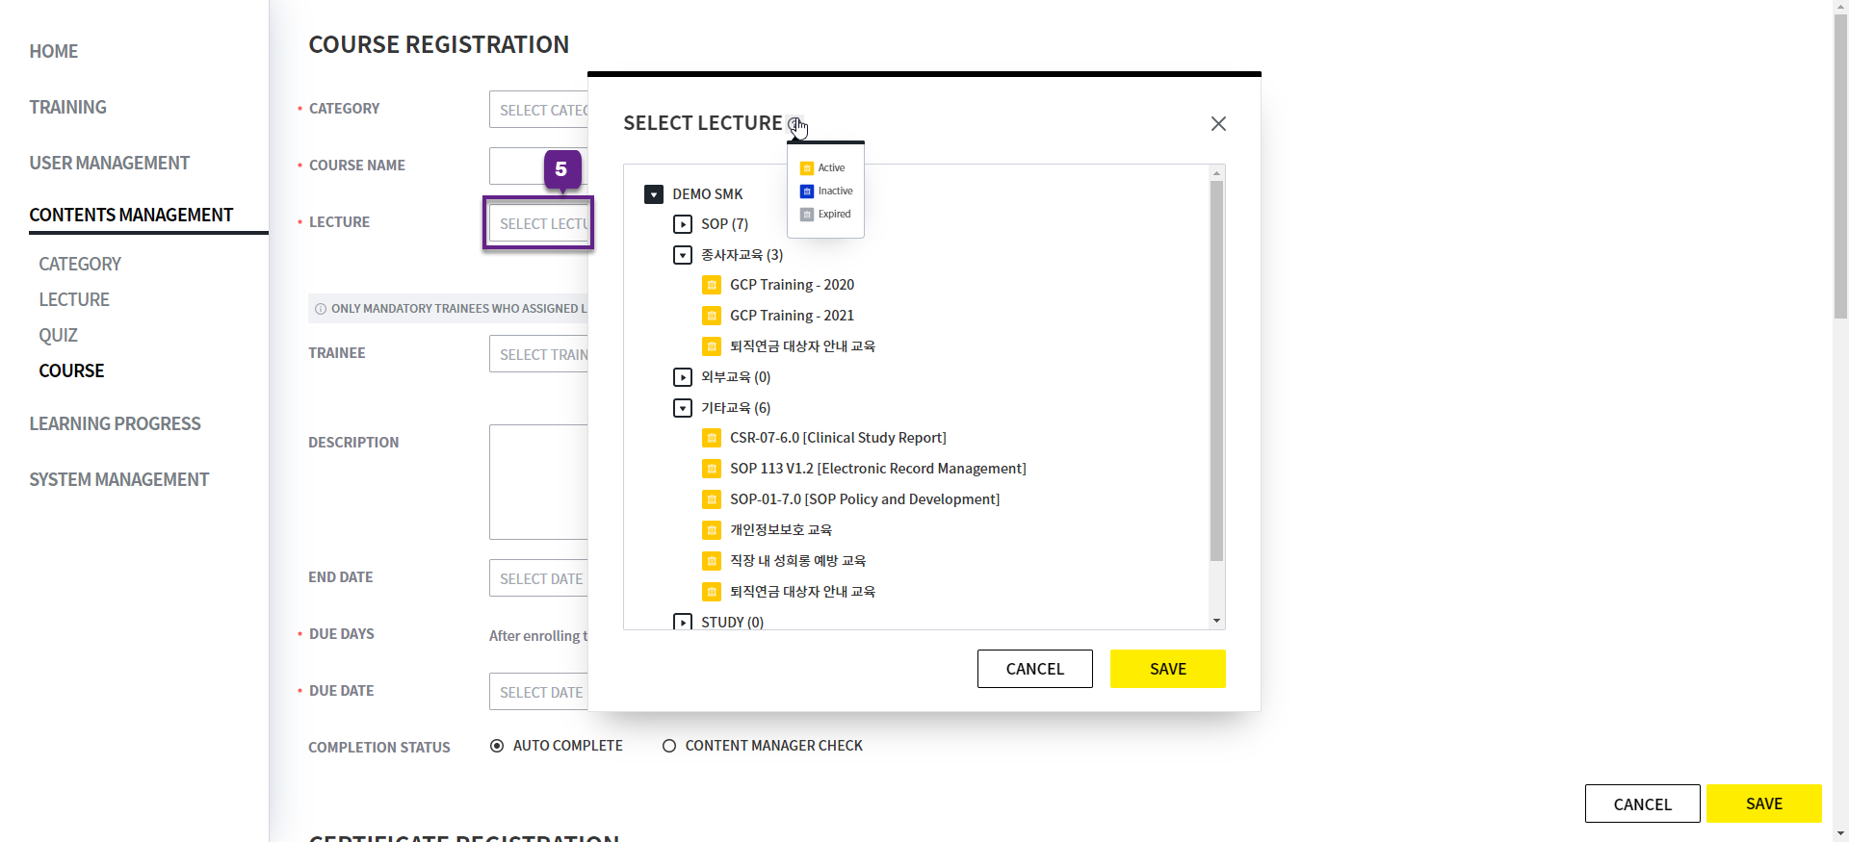Click the 직장 내 성희롱 예방 교육 icon
Screen dimensions: 1849x842
click(x=712, y=561)
